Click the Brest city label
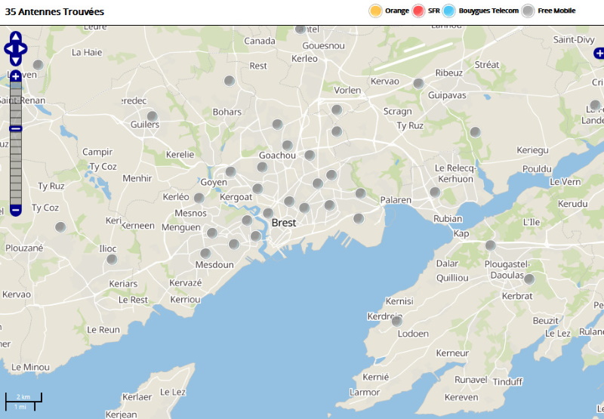Image resolution: width=604 pixels, height=419 pixels. [x=284, y=223]
